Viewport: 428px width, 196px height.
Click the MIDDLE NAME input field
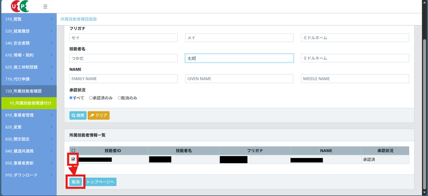(355, 79)
